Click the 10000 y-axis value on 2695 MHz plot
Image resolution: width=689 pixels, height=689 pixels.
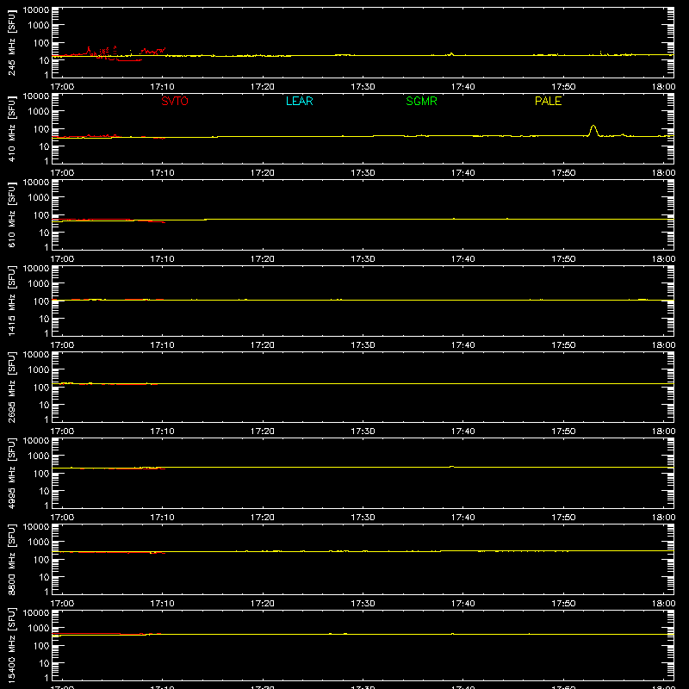point(36,355)
